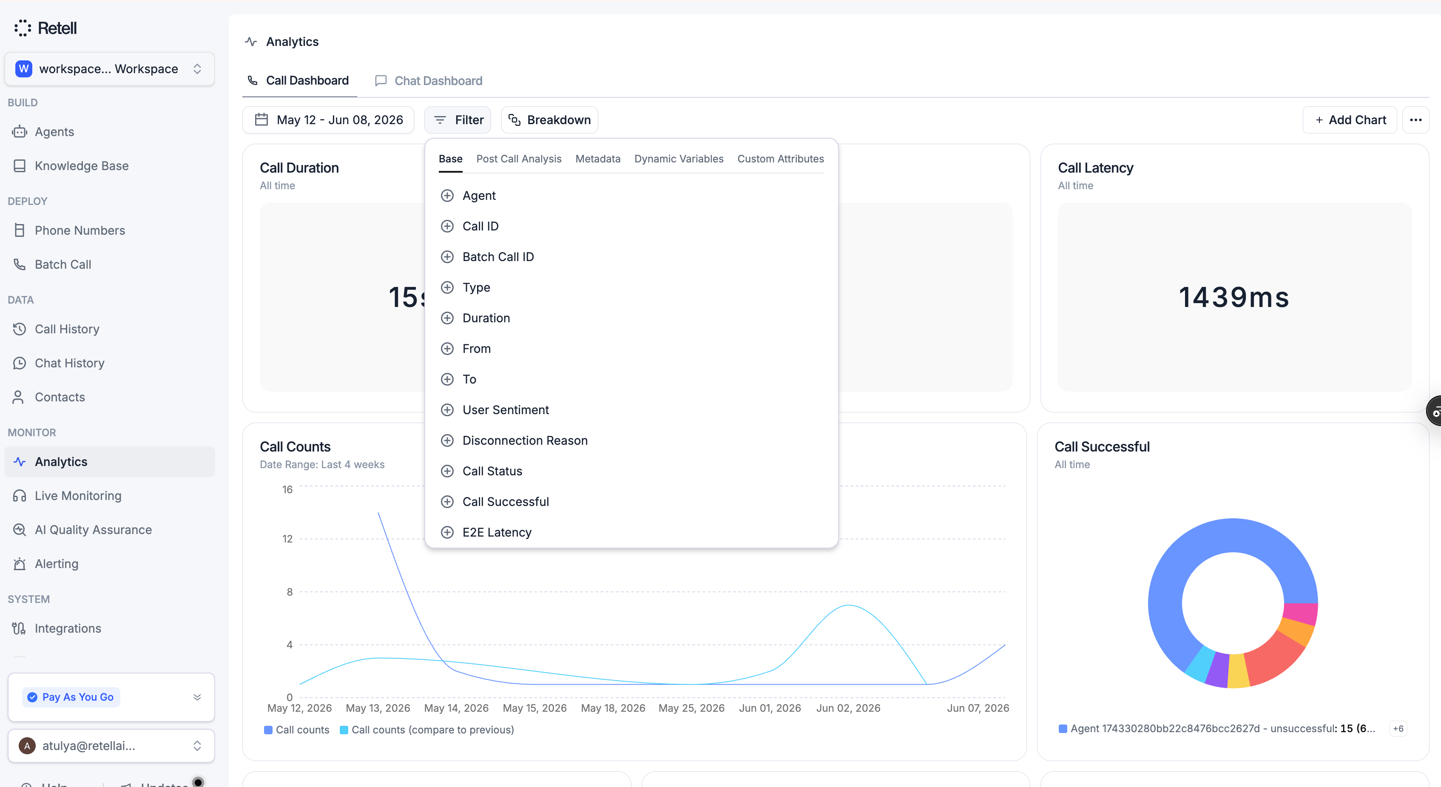
Task: Go to Phone Numbers page
Action: click(110, 230)
